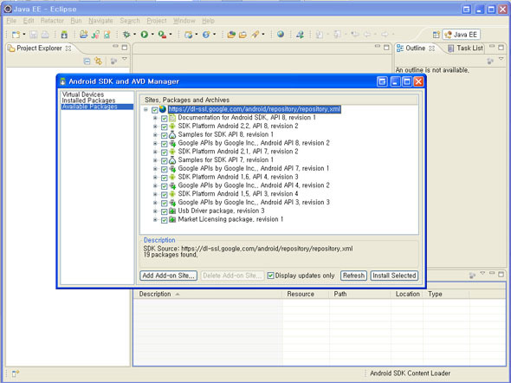Click the Save toolbar icon
The image size is (511, 383).
tap(33, 35)
